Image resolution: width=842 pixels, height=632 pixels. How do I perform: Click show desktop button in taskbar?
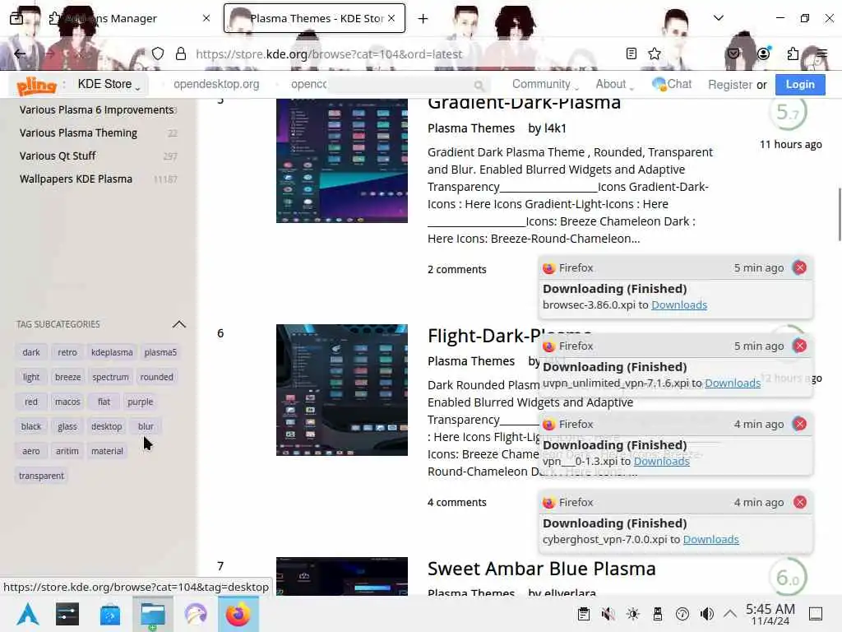tap(816, 614)
